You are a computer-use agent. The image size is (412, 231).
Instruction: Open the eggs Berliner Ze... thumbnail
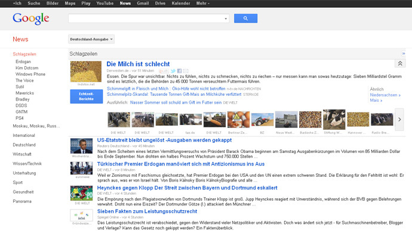point(238,120)
